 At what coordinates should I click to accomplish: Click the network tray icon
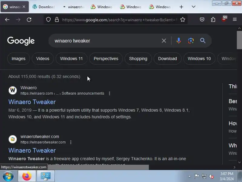pos(204,176)
